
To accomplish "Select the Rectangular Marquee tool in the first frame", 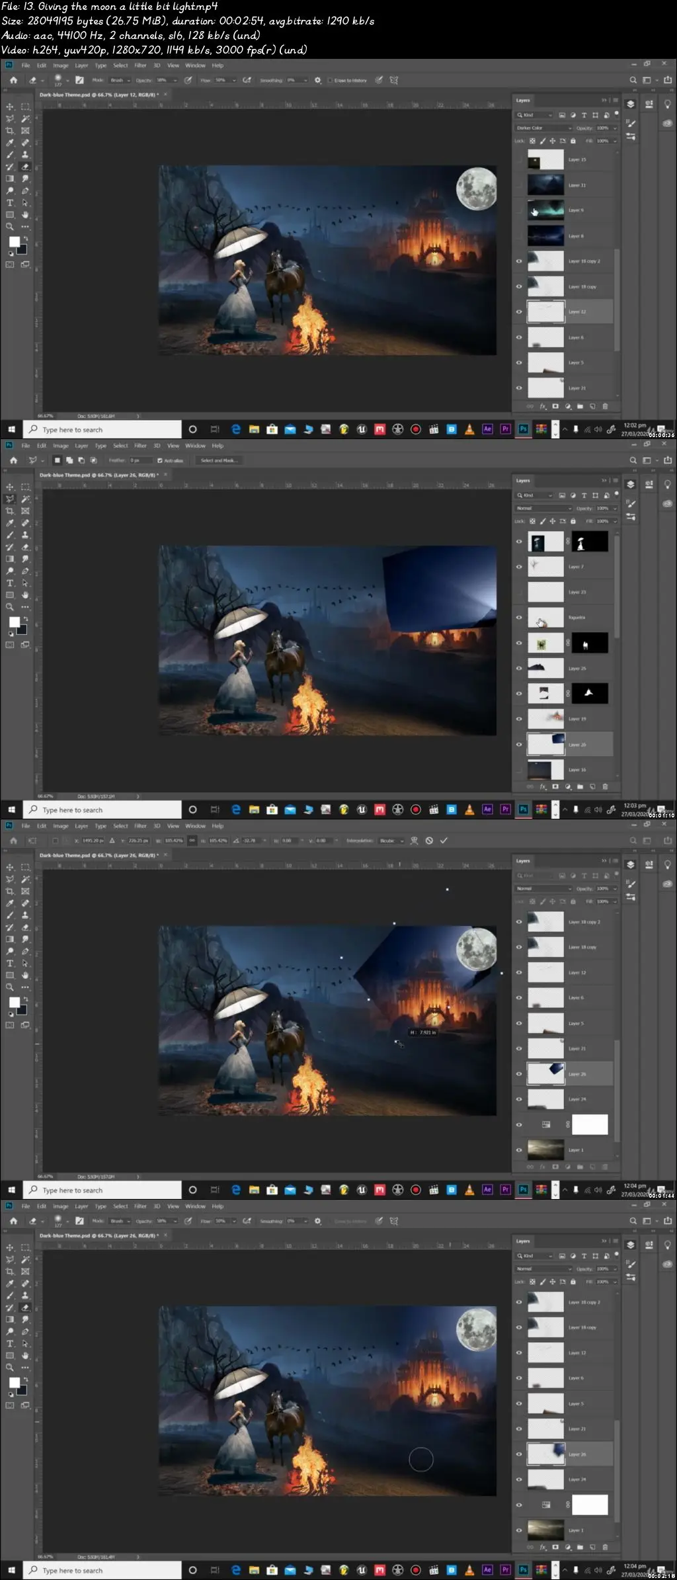I will click(25, 106).
